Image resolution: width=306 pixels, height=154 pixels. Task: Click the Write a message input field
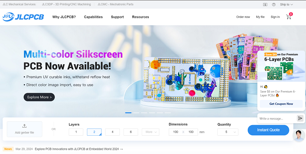277,118
